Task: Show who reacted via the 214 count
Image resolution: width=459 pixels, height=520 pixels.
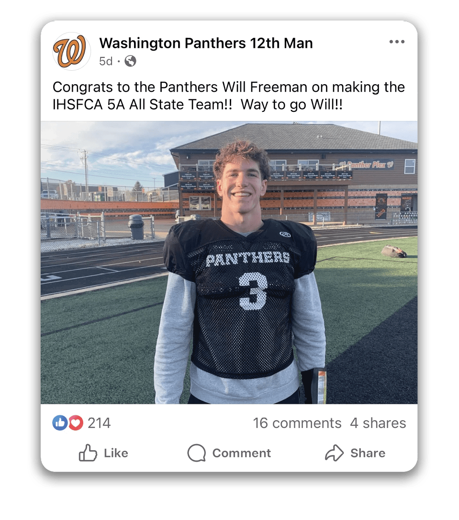Action: click(x=99, y=423)
